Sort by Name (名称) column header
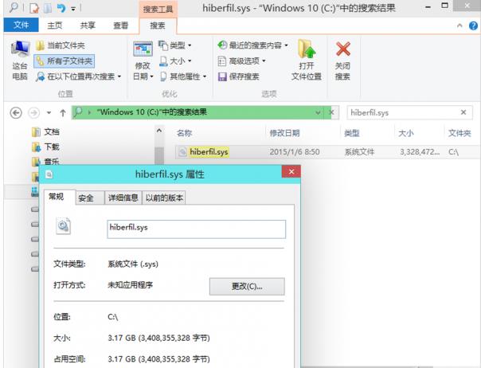The image size is (481, 368). 185,133
